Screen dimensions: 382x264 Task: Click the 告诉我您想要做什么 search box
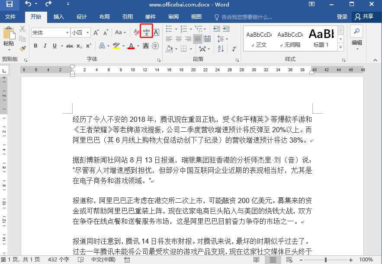243,17
